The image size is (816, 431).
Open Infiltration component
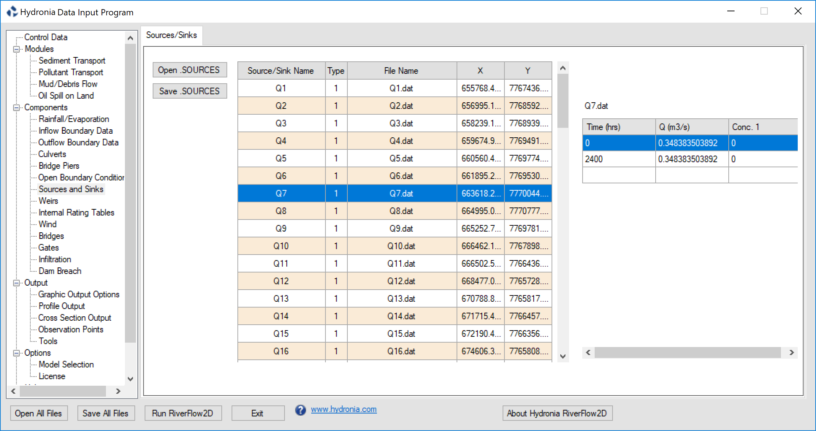(x=55, y=259)
